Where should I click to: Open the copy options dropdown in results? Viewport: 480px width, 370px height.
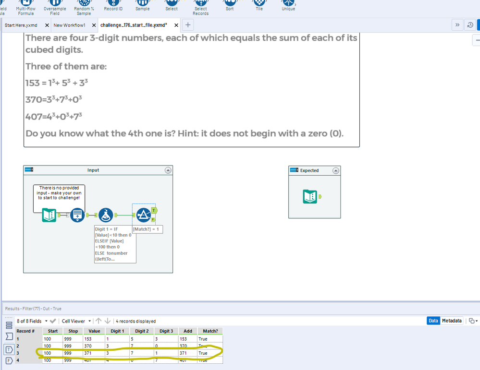point(473,321)
